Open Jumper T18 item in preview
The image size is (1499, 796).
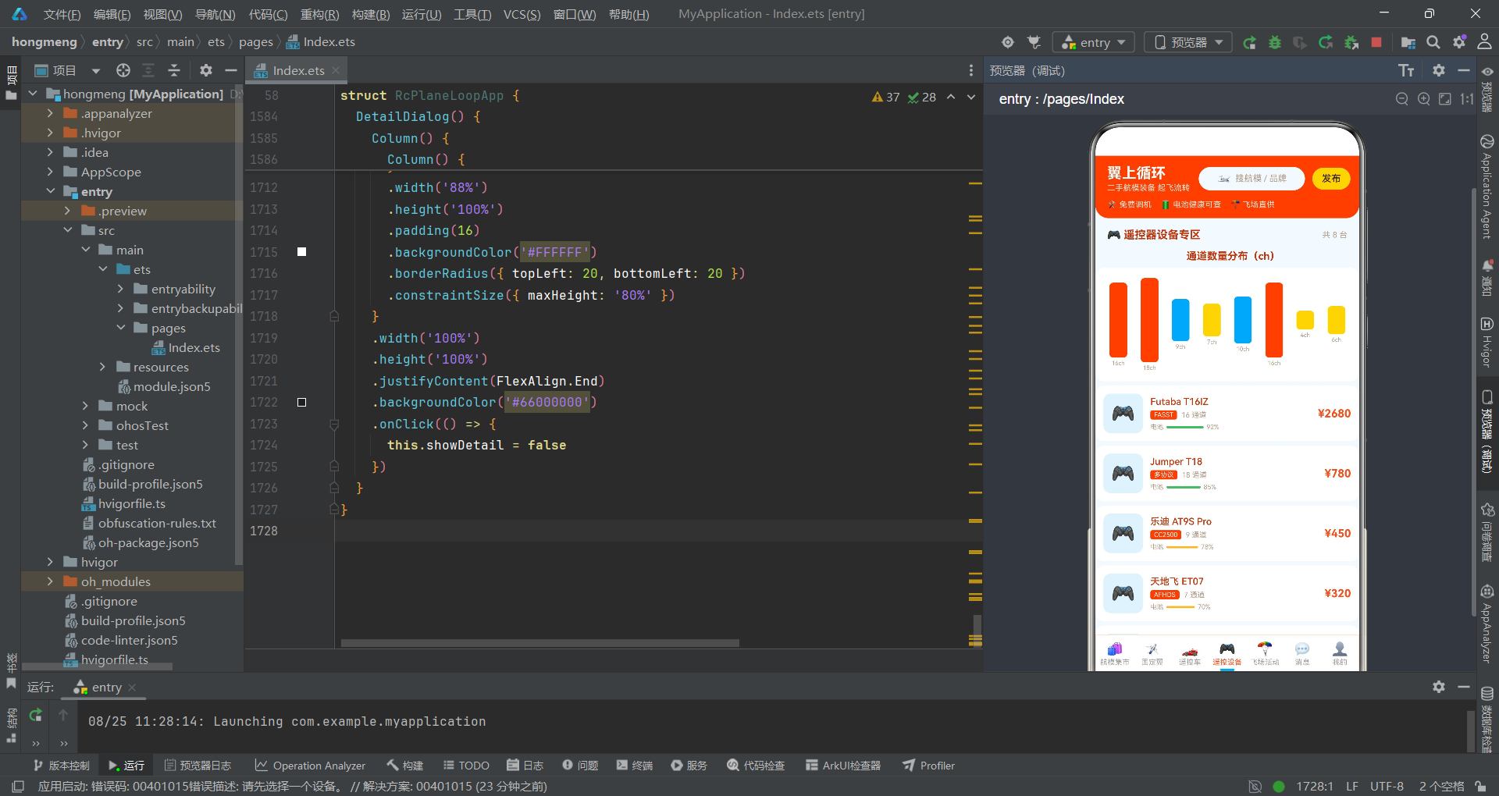pyautogui.click(x=1227, y=474)
